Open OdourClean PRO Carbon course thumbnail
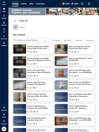Viewport: 99px width, 132px height. pyautogui.click(x=61, y=49)
